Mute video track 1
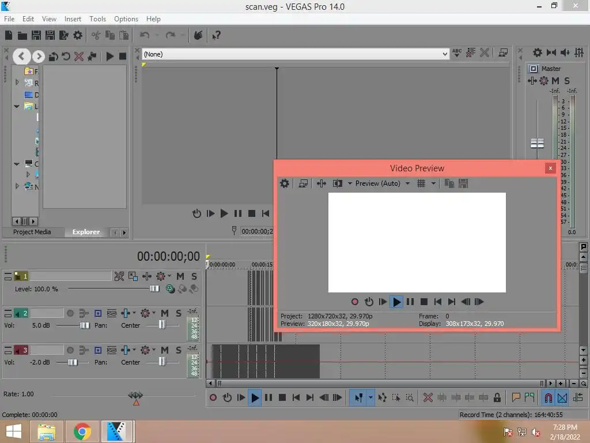Viewport: 590px width, 443px height. tap(180, 276)
